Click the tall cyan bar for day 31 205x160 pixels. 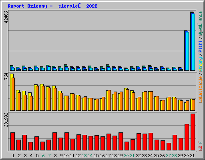point(193,42)
